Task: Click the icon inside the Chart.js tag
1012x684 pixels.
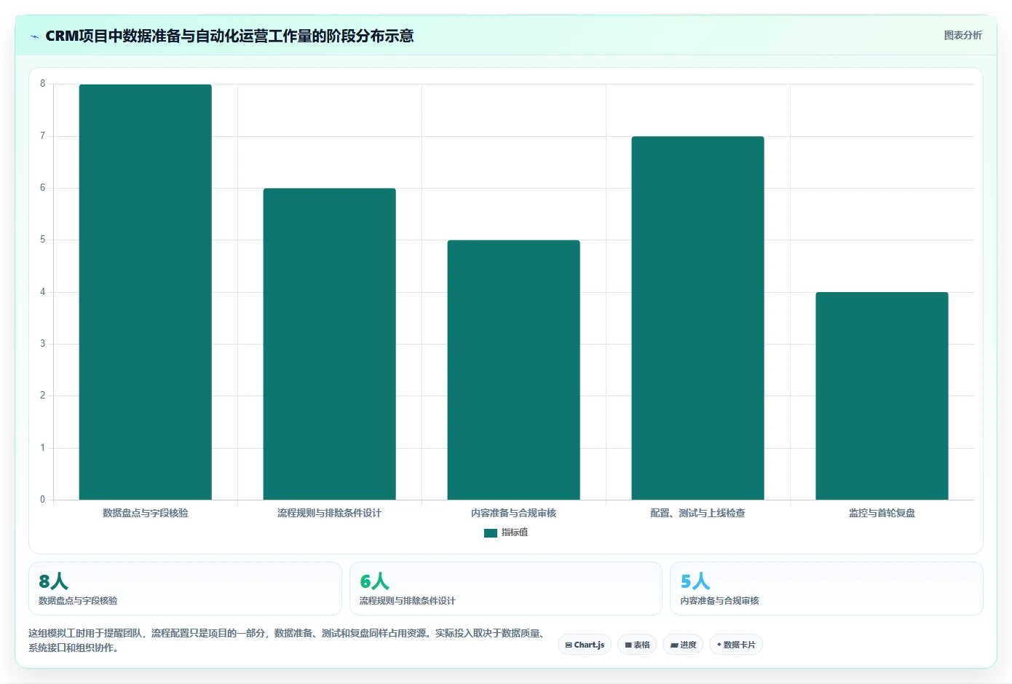Action: 569,645
